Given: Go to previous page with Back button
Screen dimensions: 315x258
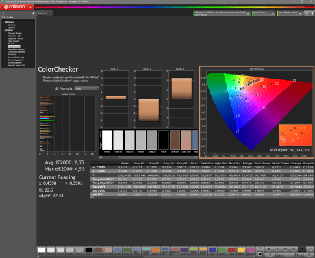Looking at the screenshot, I should click(277, 255).
